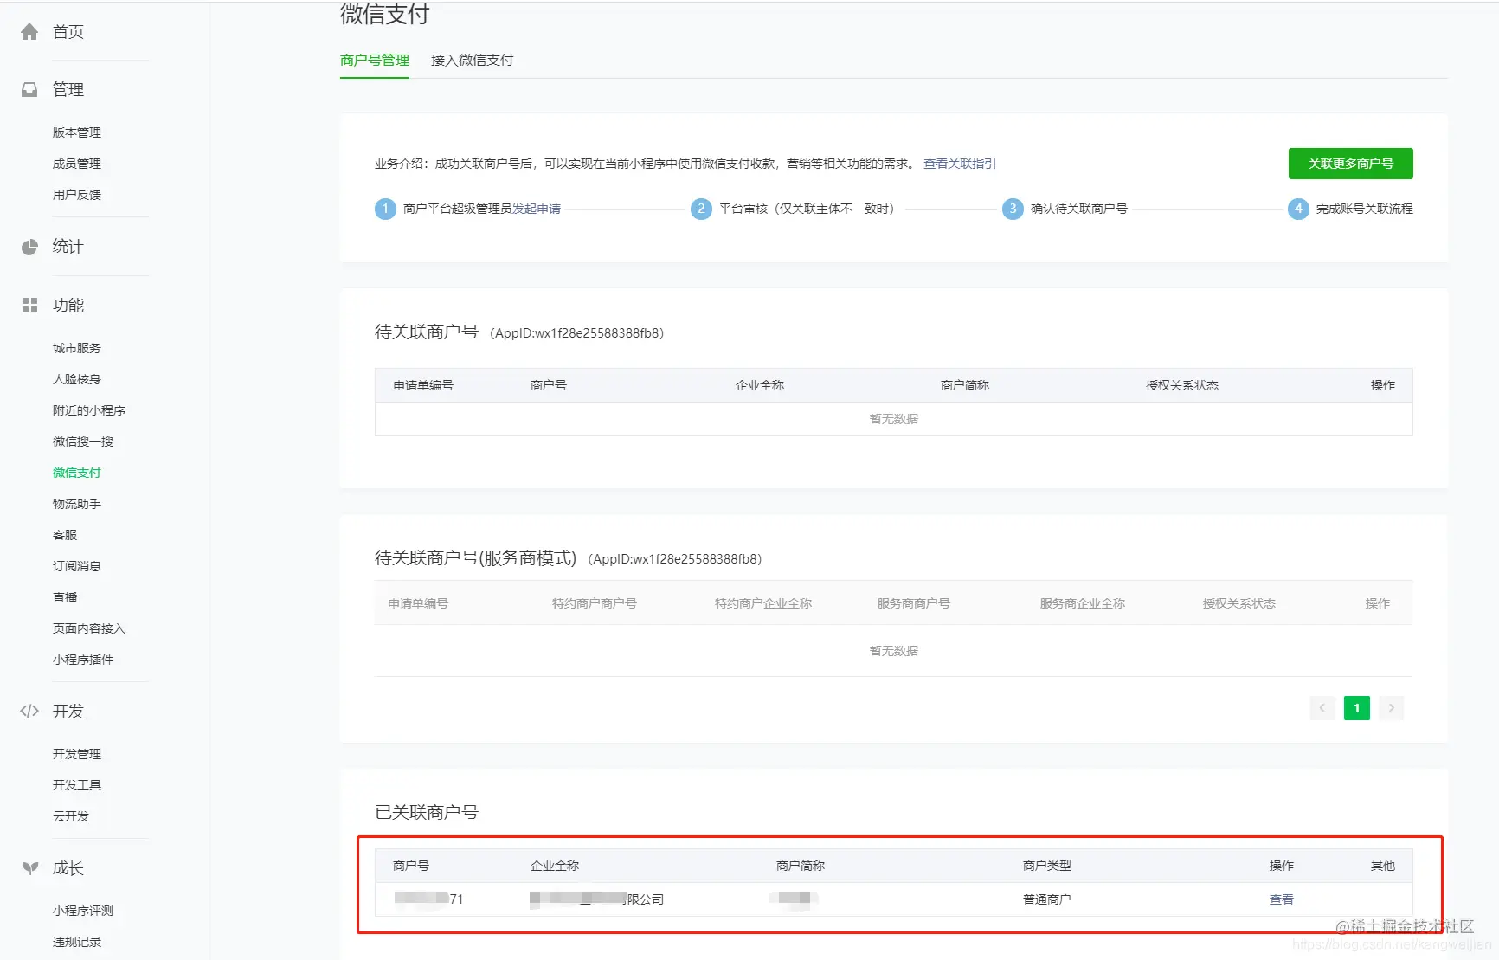The width and height of the screenshot is (1499, 960).
Task: Click the pie chart icon beside 统计
Action: tap(29, 247)
